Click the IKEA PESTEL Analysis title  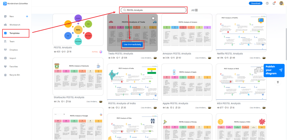(x=229, y=103)
